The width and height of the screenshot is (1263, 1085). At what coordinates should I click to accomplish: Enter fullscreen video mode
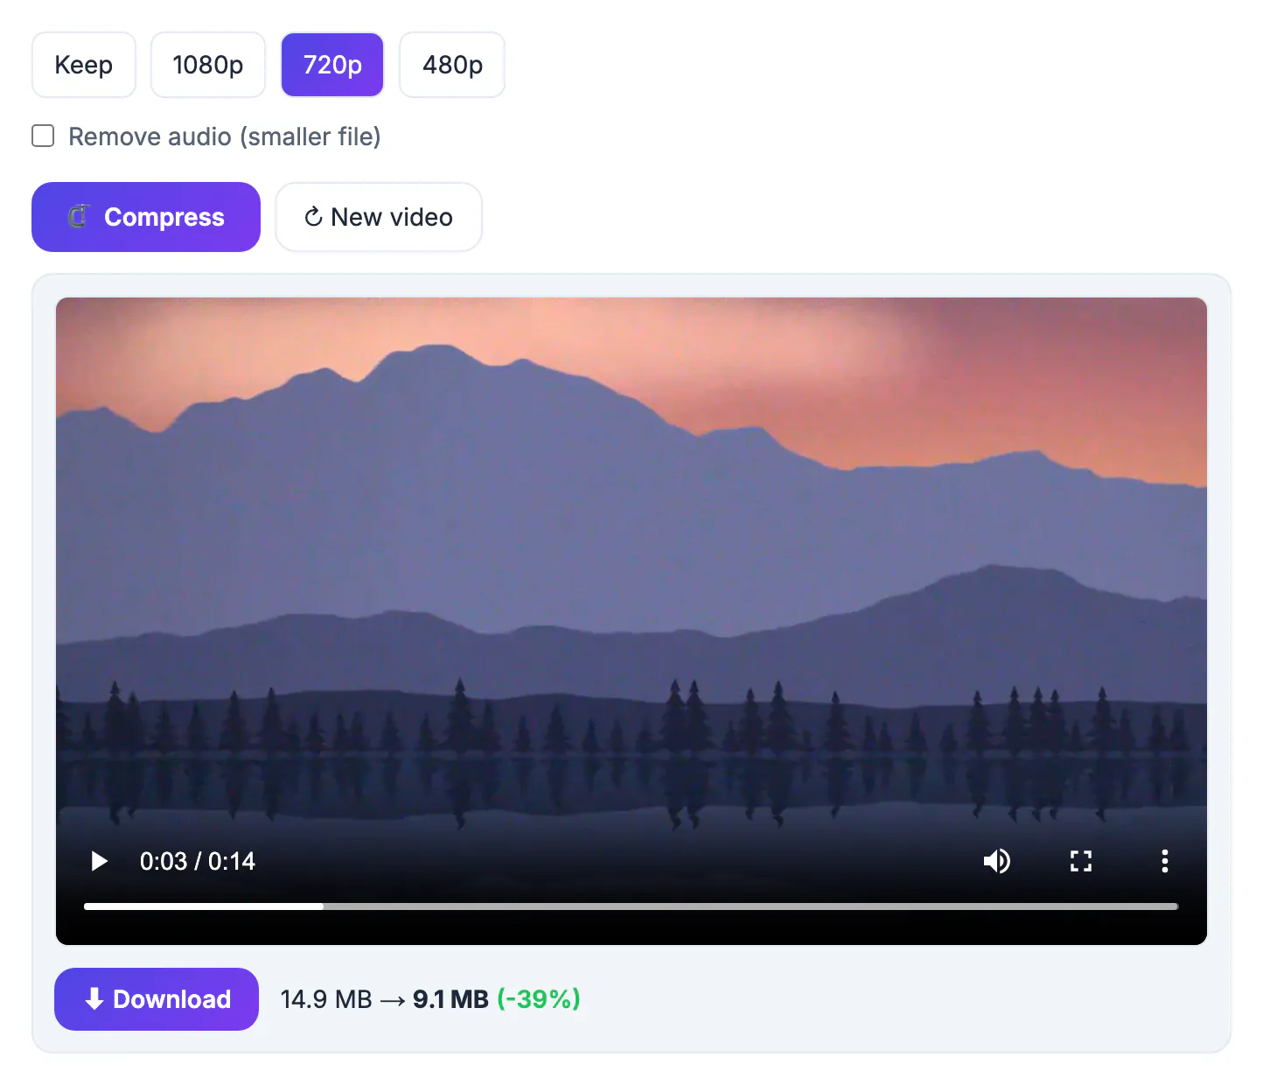click(x=1081, y=861)
